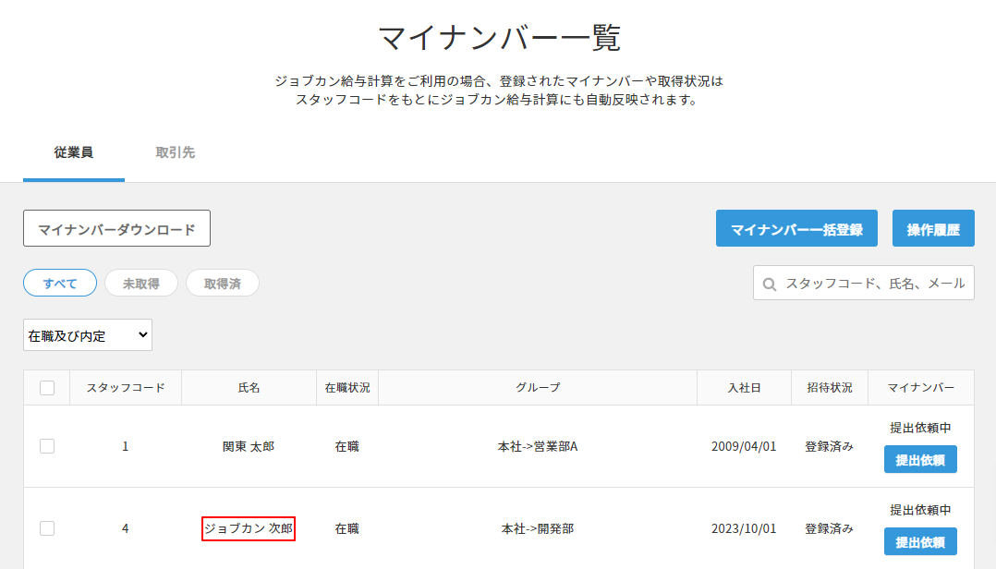
Task: Click the マイナンバー一括登録 button
Action: 796,229
